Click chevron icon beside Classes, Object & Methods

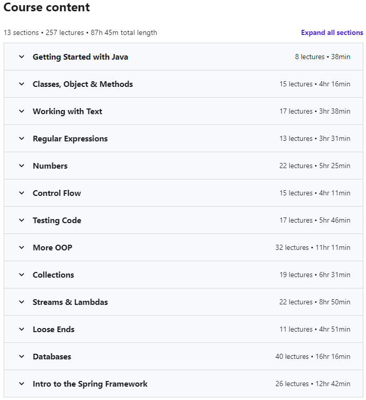click(22, 84)
